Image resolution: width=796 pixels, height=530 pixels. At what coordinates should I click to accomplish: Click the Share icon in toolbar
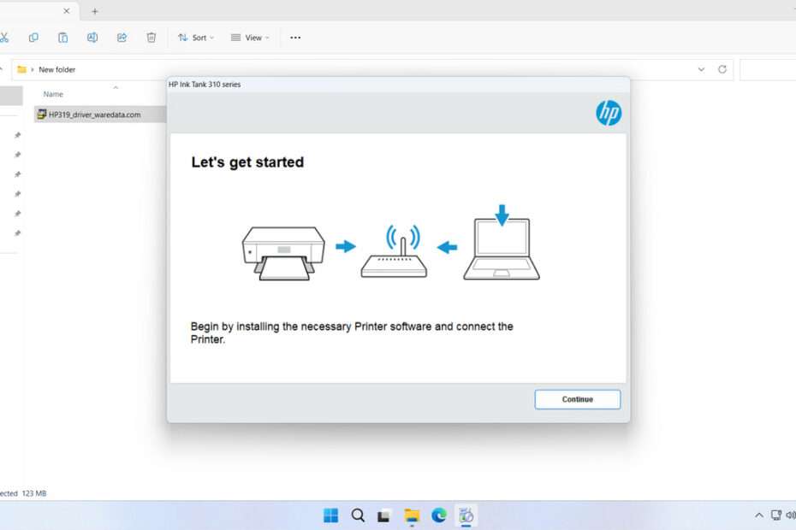point(122,38)
